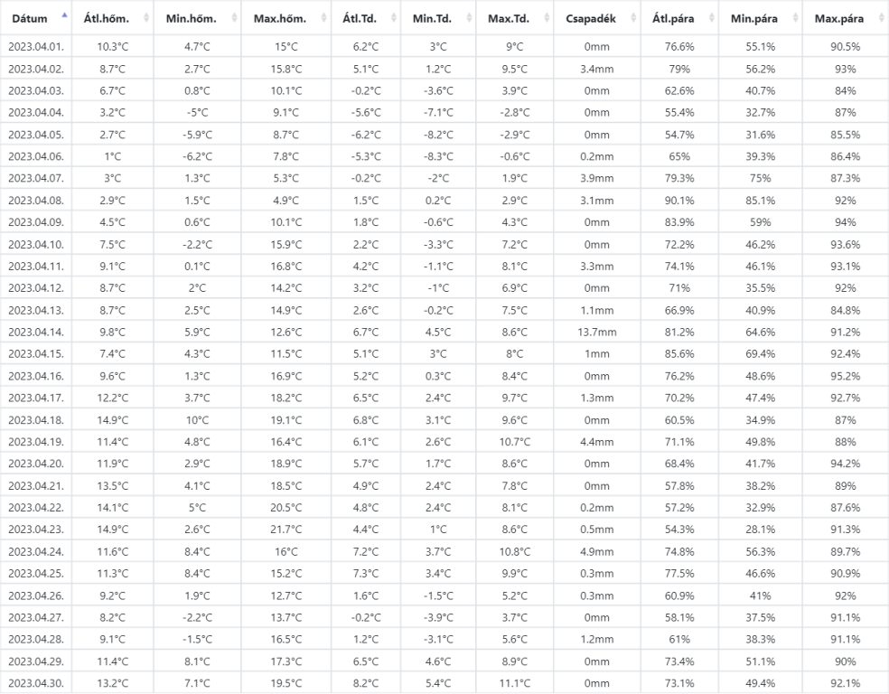889x694 pixels.
Task: Sort table by Átl.pára column label
Action: pyautogui.click(x=667, y=18)
